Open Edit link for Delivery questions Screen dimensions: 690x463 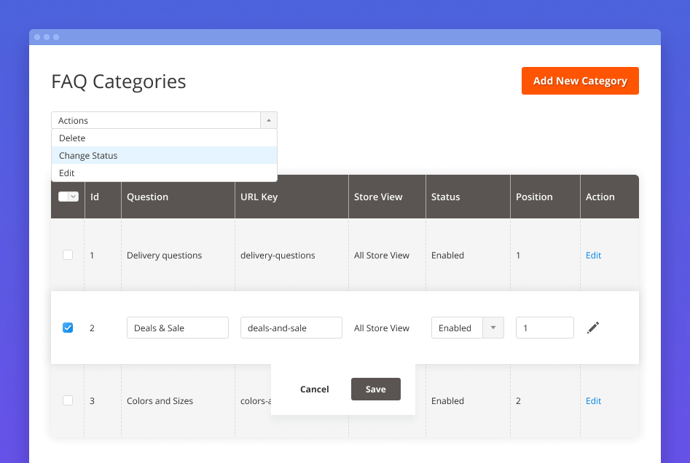tap(593, 256)
